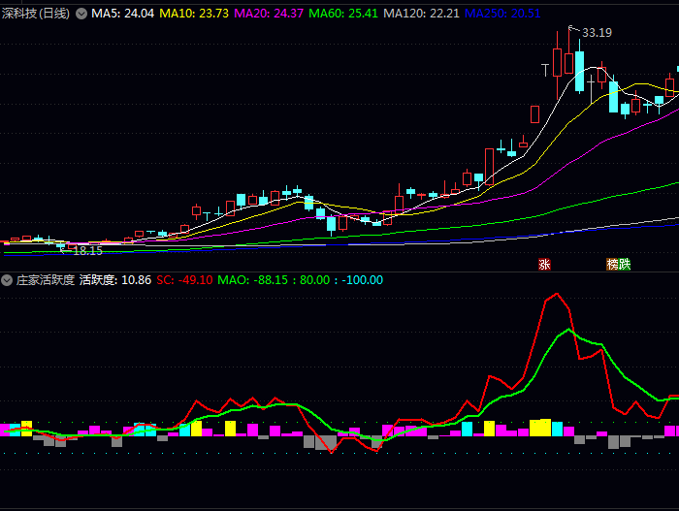Click the green 80.00 threshold value

(x=315, y=280)
